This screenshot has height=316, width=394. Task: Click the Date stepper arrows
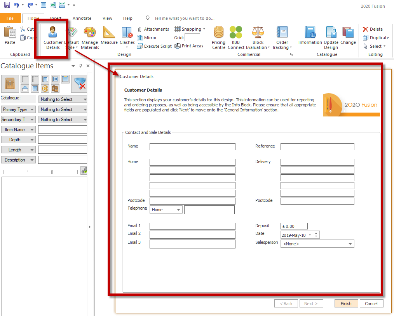(316, 235)
